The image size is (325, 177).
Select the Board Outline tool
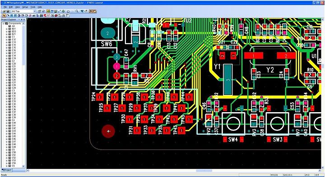[26, 15]
